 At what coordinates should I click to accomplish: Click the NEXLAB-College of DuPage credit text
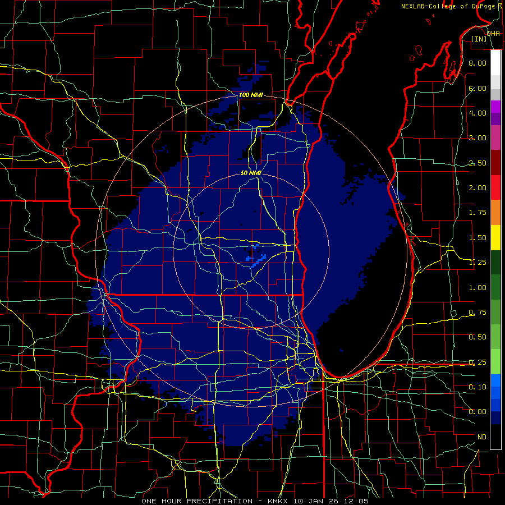click(448, 6)
